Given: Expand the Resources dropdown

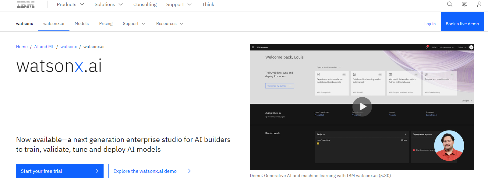Looking at the screenshot, I should (x=170, y=23).
